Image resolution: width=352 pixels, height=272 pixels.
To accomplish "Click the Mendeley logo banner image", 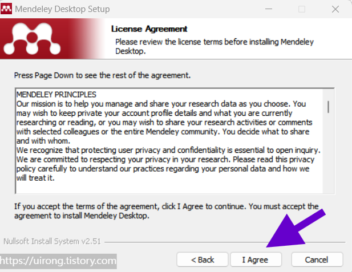I will (52, 39).
